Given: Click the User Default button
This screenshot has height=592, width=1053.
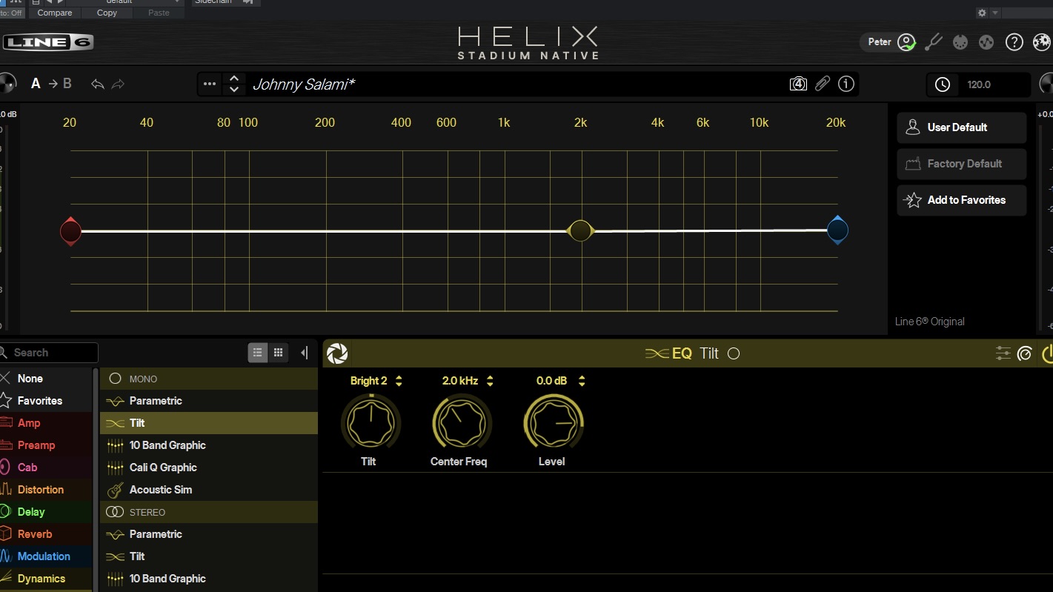Looking at the screenshot, I should tap(961, 127).
